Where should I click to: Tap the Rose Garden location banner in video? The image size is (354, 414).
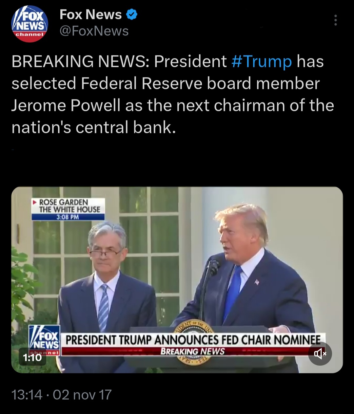68,206
